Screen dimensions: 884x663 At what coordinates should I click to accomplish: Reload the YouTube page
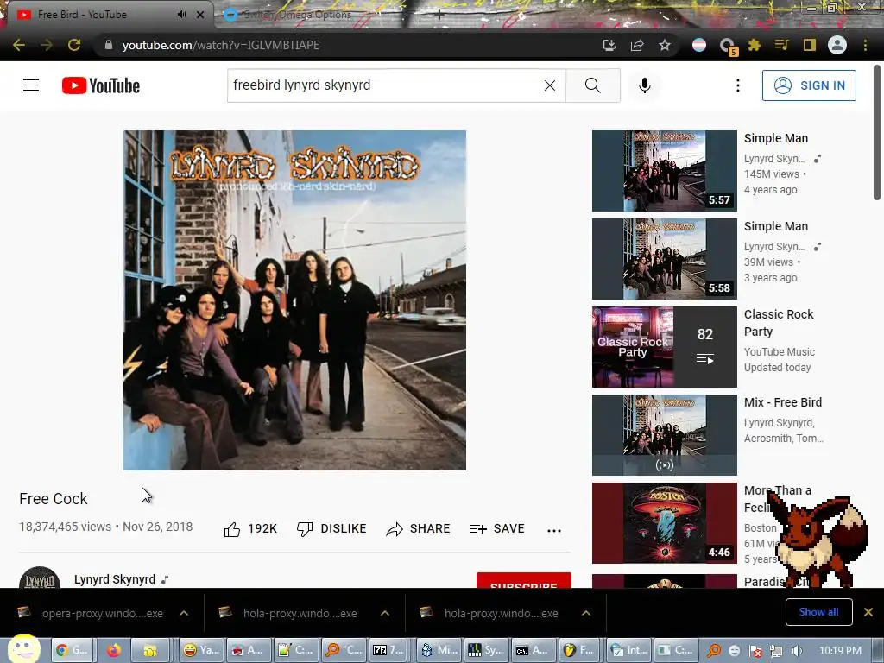tap(74, 45)
